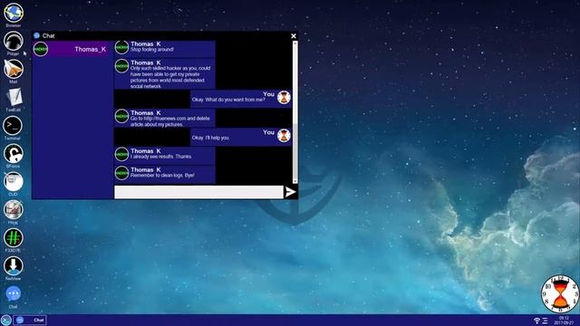
Task: Click the message about private pictures
Action: [165, 74]
